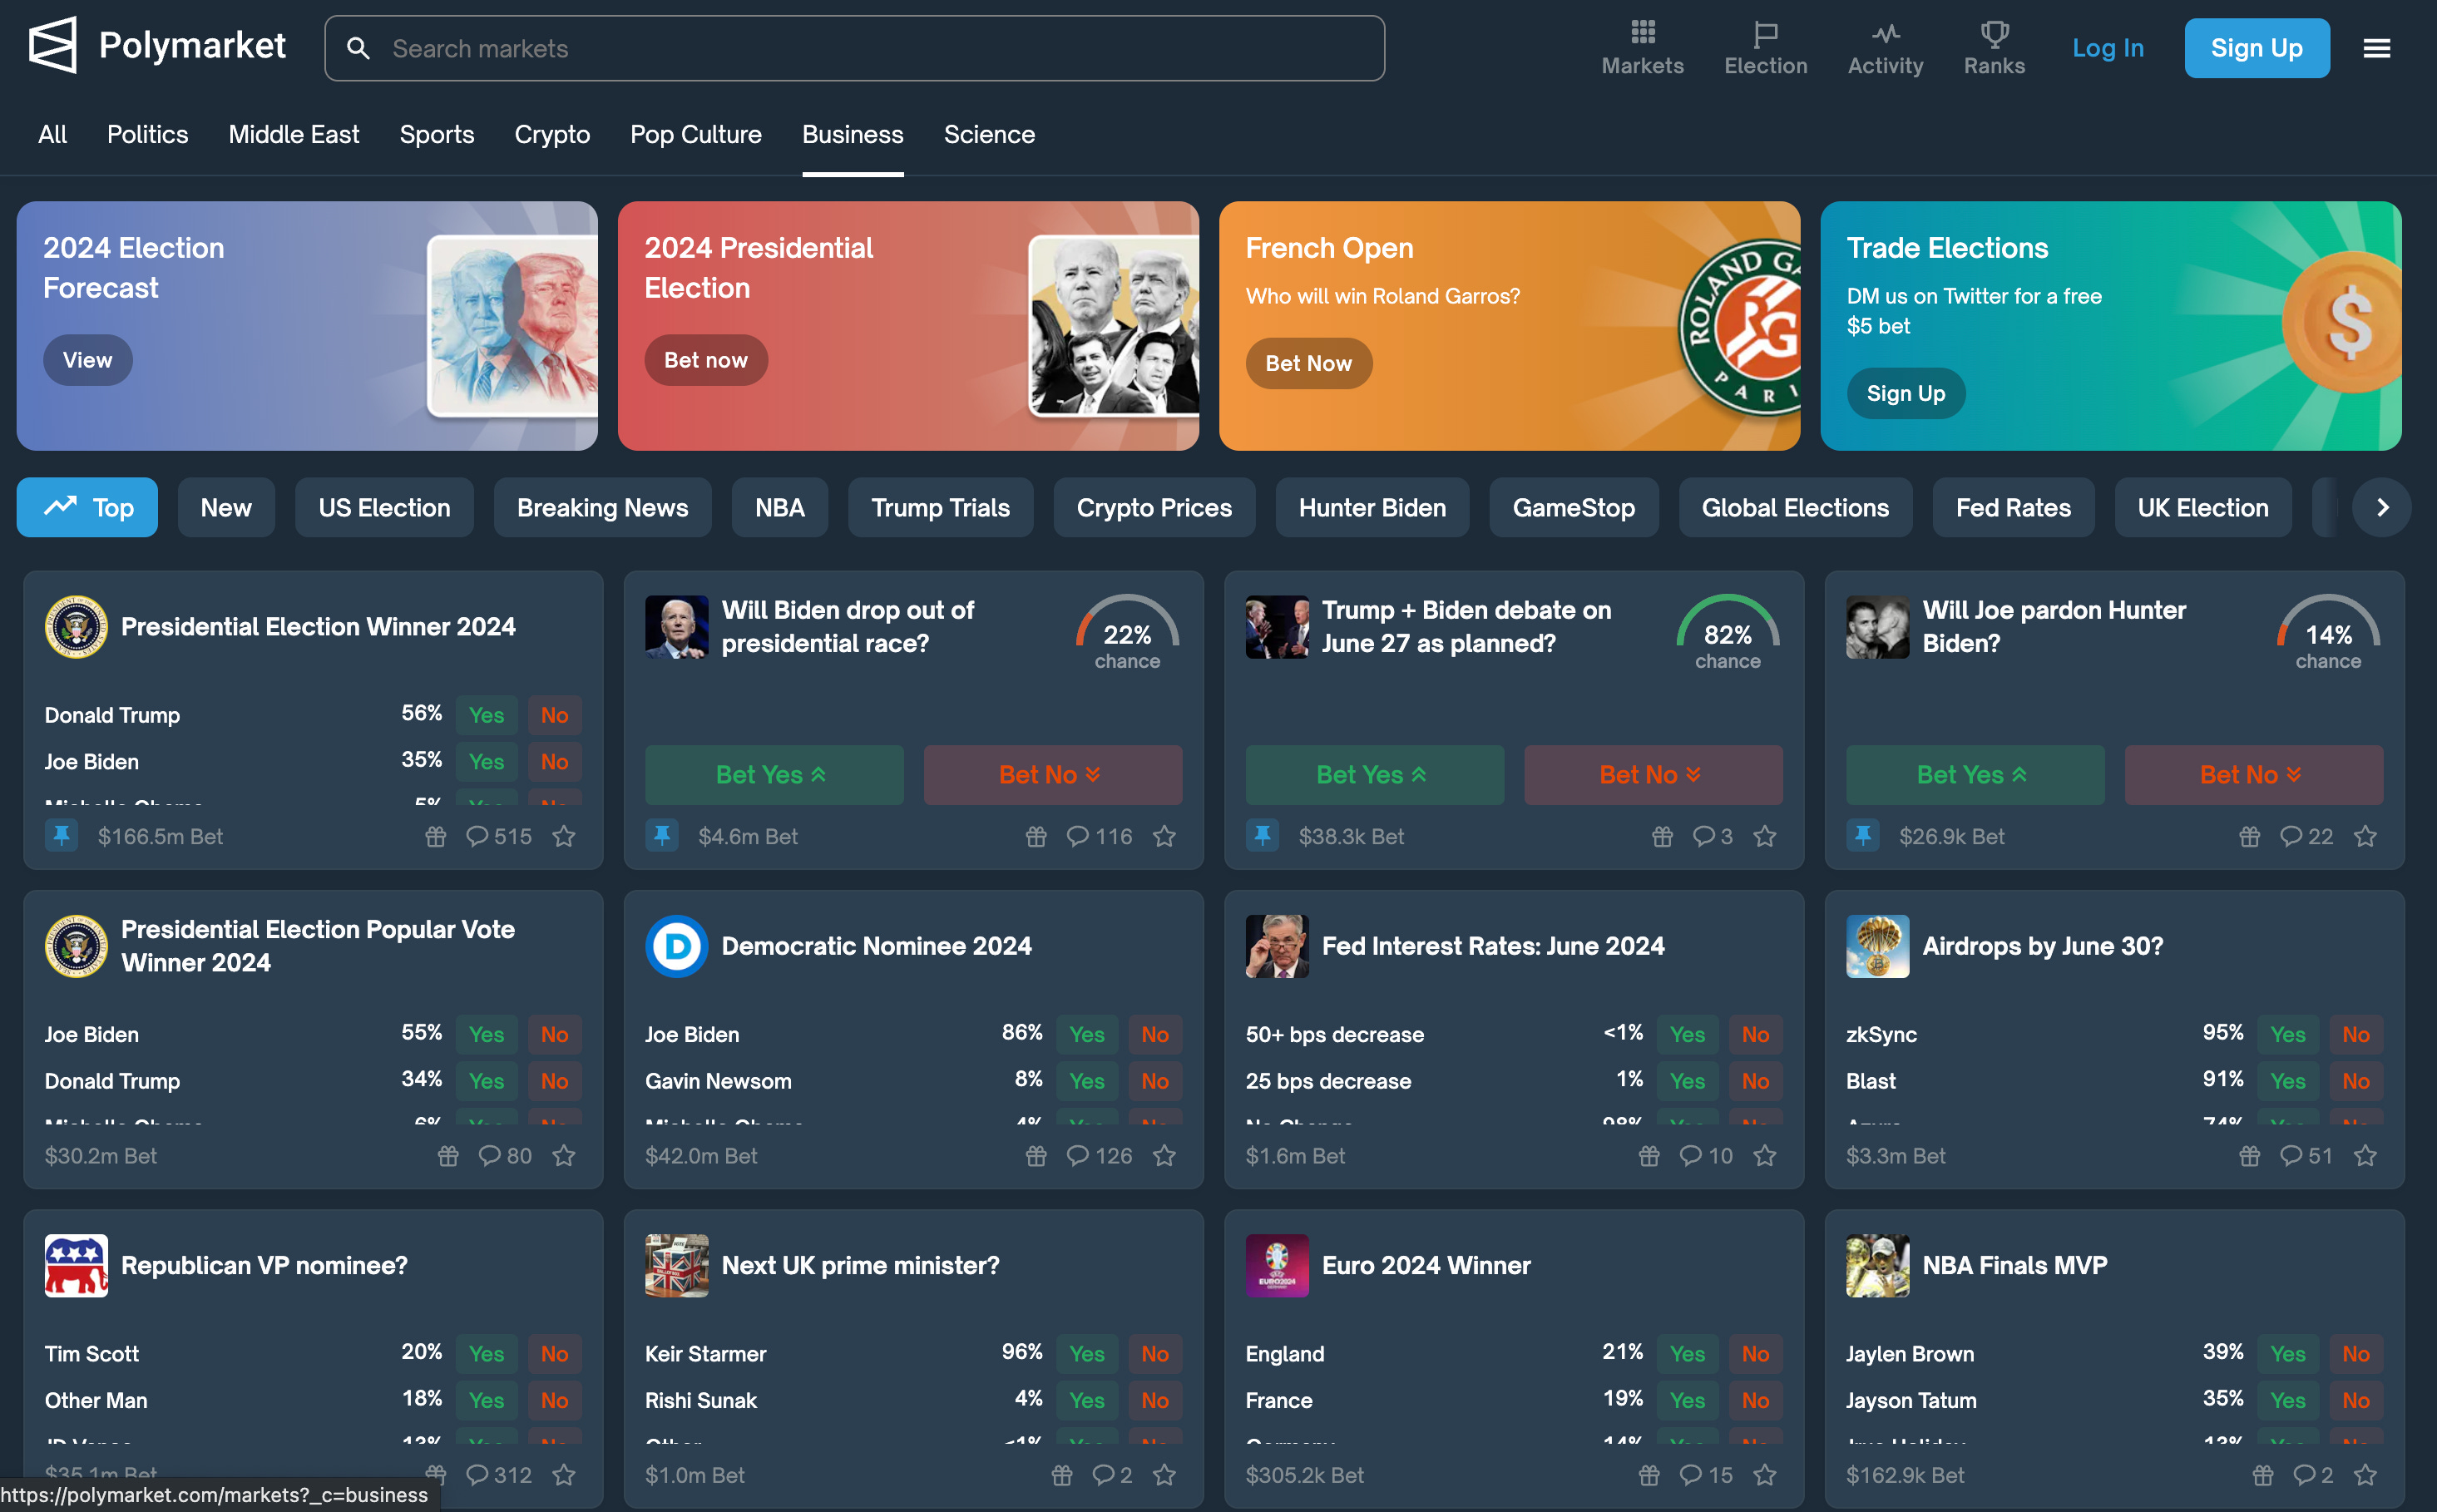Click gift icon on NBA Finals MVP card

2262,1475
